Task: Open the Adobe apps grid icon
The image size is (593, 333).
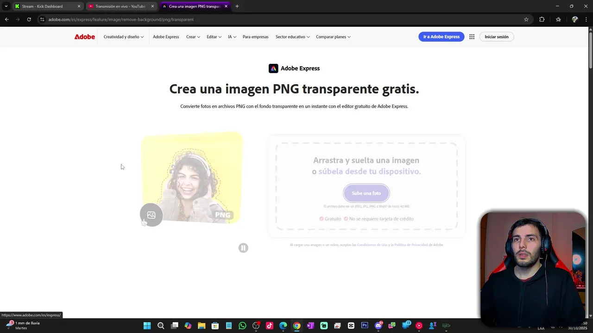Action: (x=472, y=37)
